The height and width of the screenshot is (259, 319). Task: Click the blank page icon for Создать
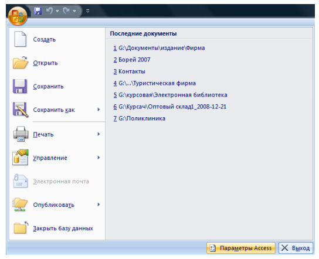20,39
